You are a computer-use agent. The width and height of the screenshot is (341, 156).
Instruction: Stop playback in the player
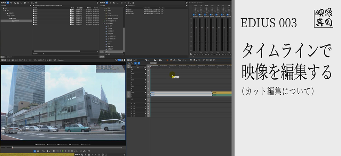(x=54, y=151)
